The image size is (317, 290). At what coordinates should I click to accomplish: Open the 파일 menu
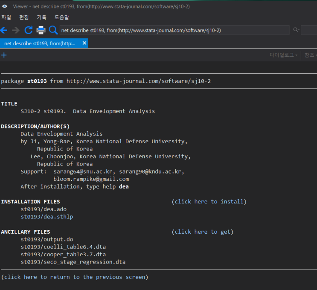coord(6,17)
